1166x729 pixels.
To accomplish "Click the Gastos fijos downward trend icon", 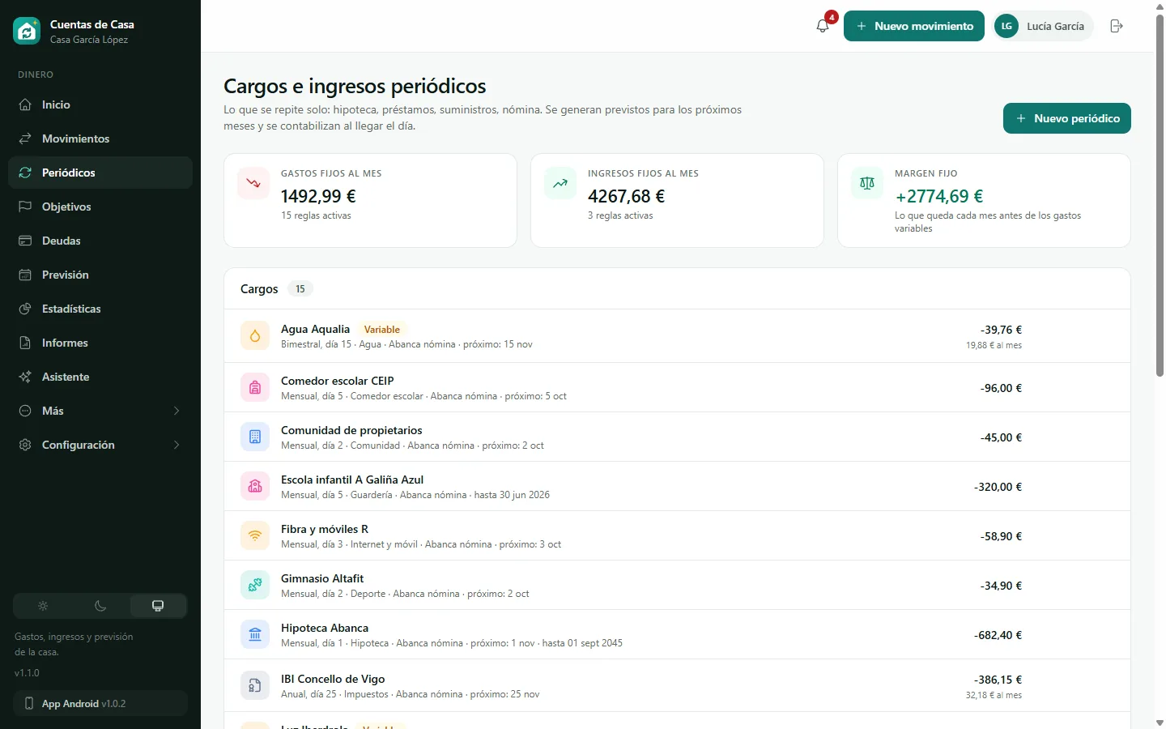I will [x=253, y=183].
